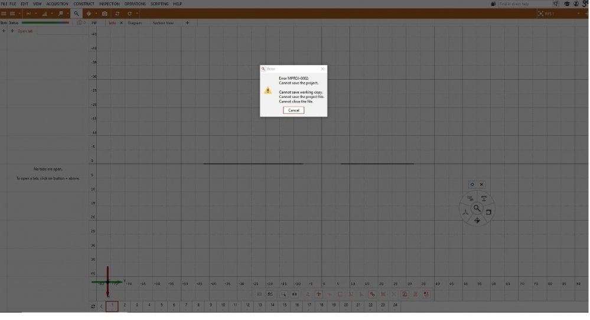The height and width of the screenshot is (320, 590).
Task: Click the bottom plane icon in radial widget
Action: click(477, 220)
